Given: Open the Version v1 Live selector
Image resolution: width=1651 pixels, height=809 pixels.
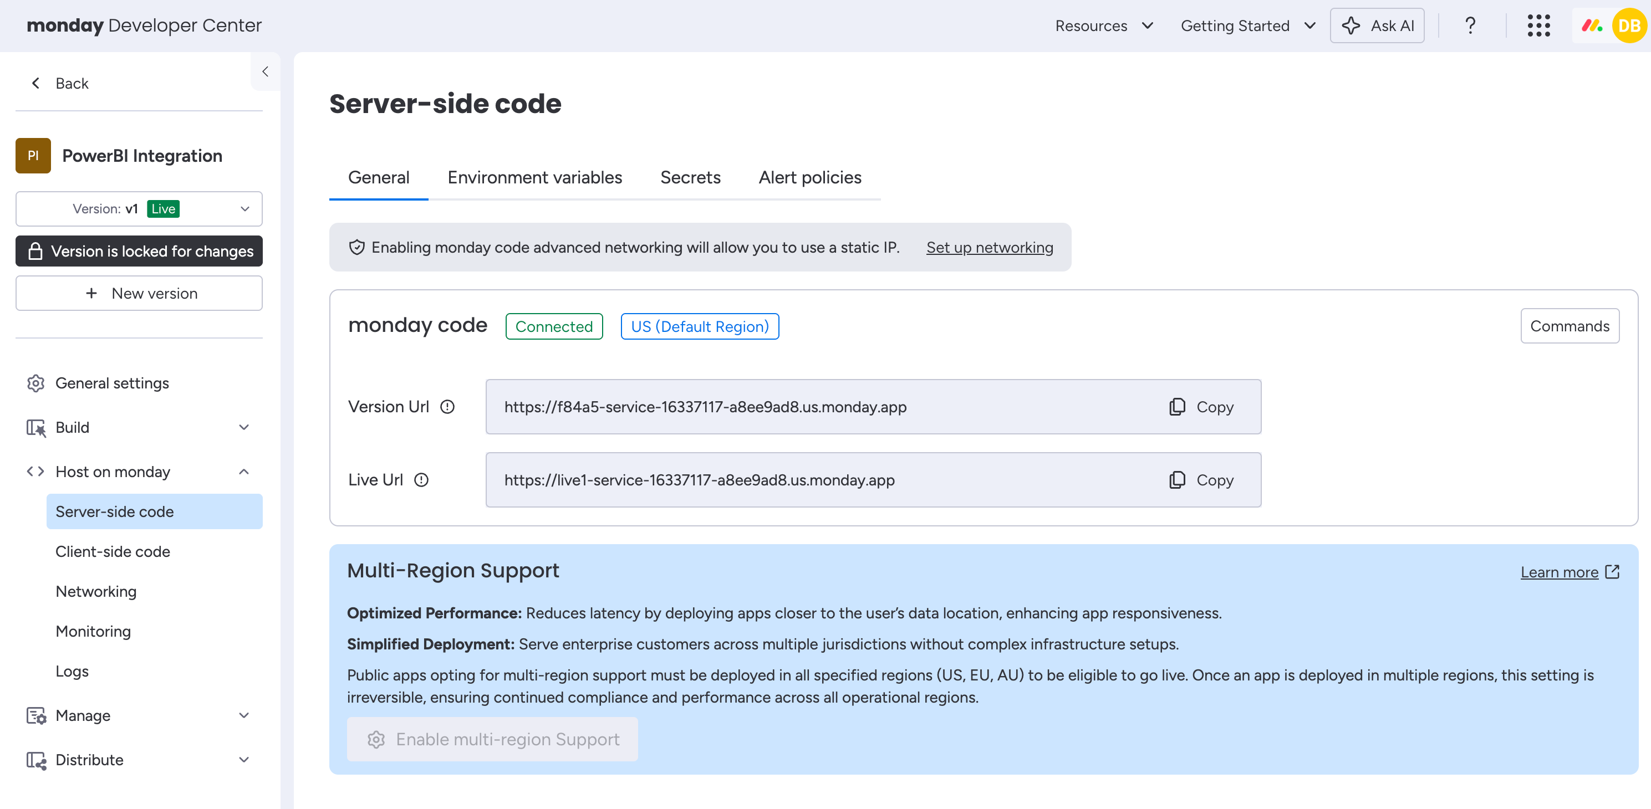Looking at the screenshot, I should [139, 209].
